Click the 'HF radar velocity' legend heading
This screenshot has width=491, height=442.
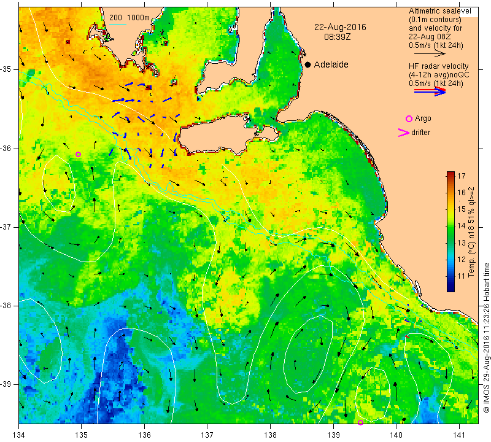coord(438,66)
